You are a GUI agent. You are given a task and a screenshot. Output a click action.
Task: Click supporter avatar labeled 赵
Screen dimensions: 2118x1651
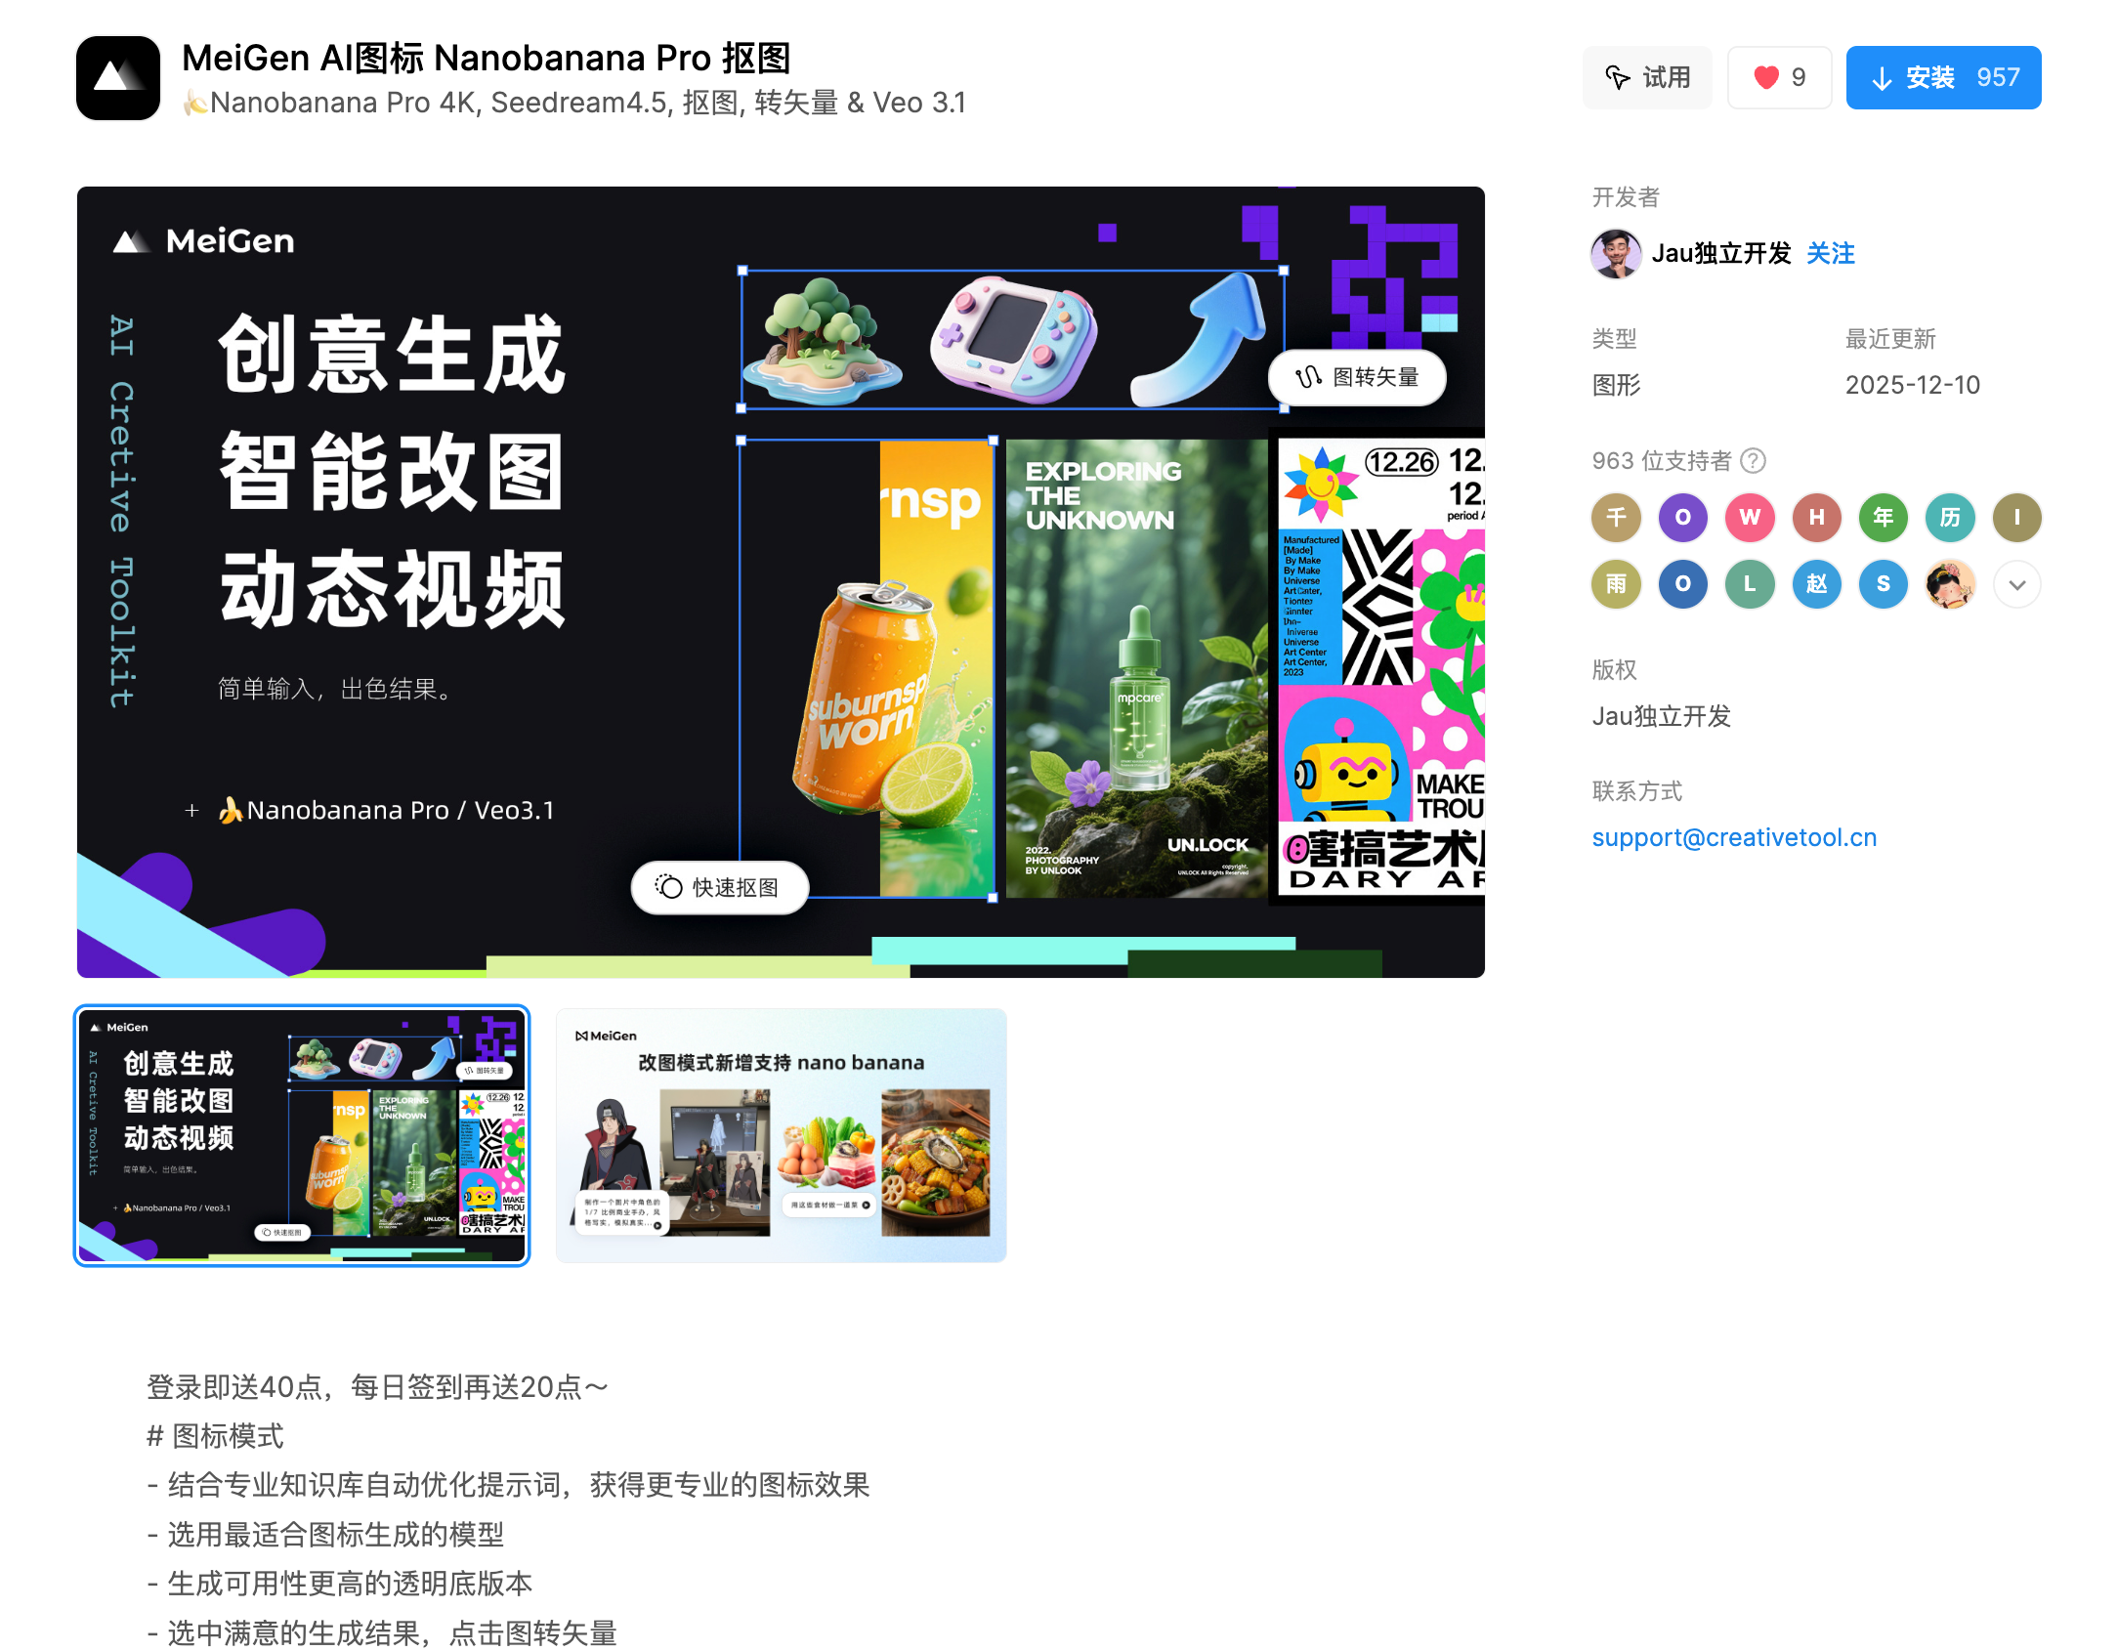click(1816, 585)
